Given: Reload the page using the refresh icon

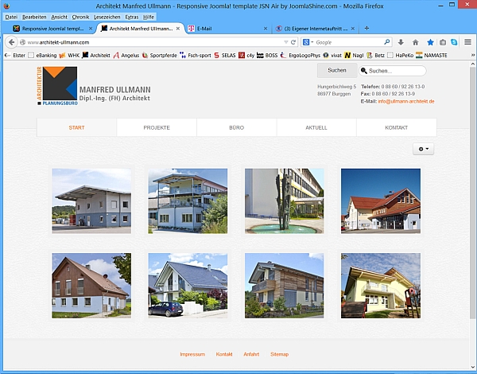Looking at the screenshot, I should click(x=293, y=42).
